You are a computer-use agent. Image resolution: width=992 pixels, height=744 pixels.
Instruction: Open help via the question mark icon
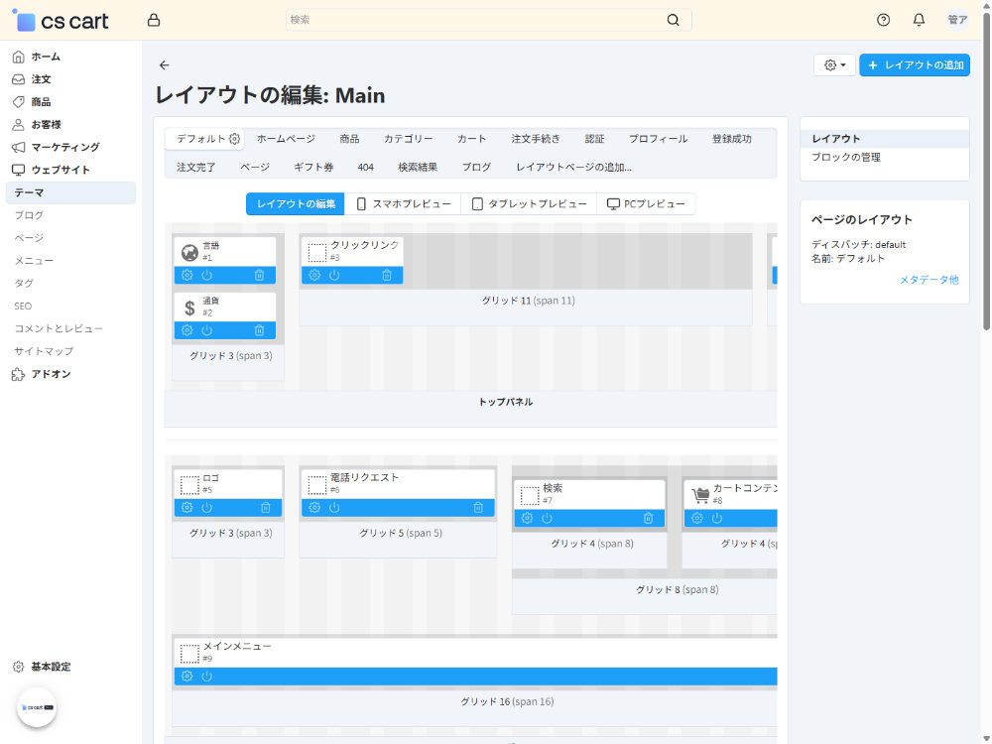click(882, 20)
